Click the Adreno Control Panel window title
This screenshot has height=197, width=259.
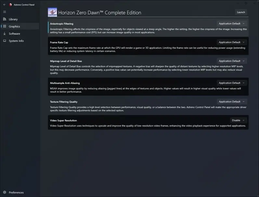pyautogui.click(x=24, y=5)
